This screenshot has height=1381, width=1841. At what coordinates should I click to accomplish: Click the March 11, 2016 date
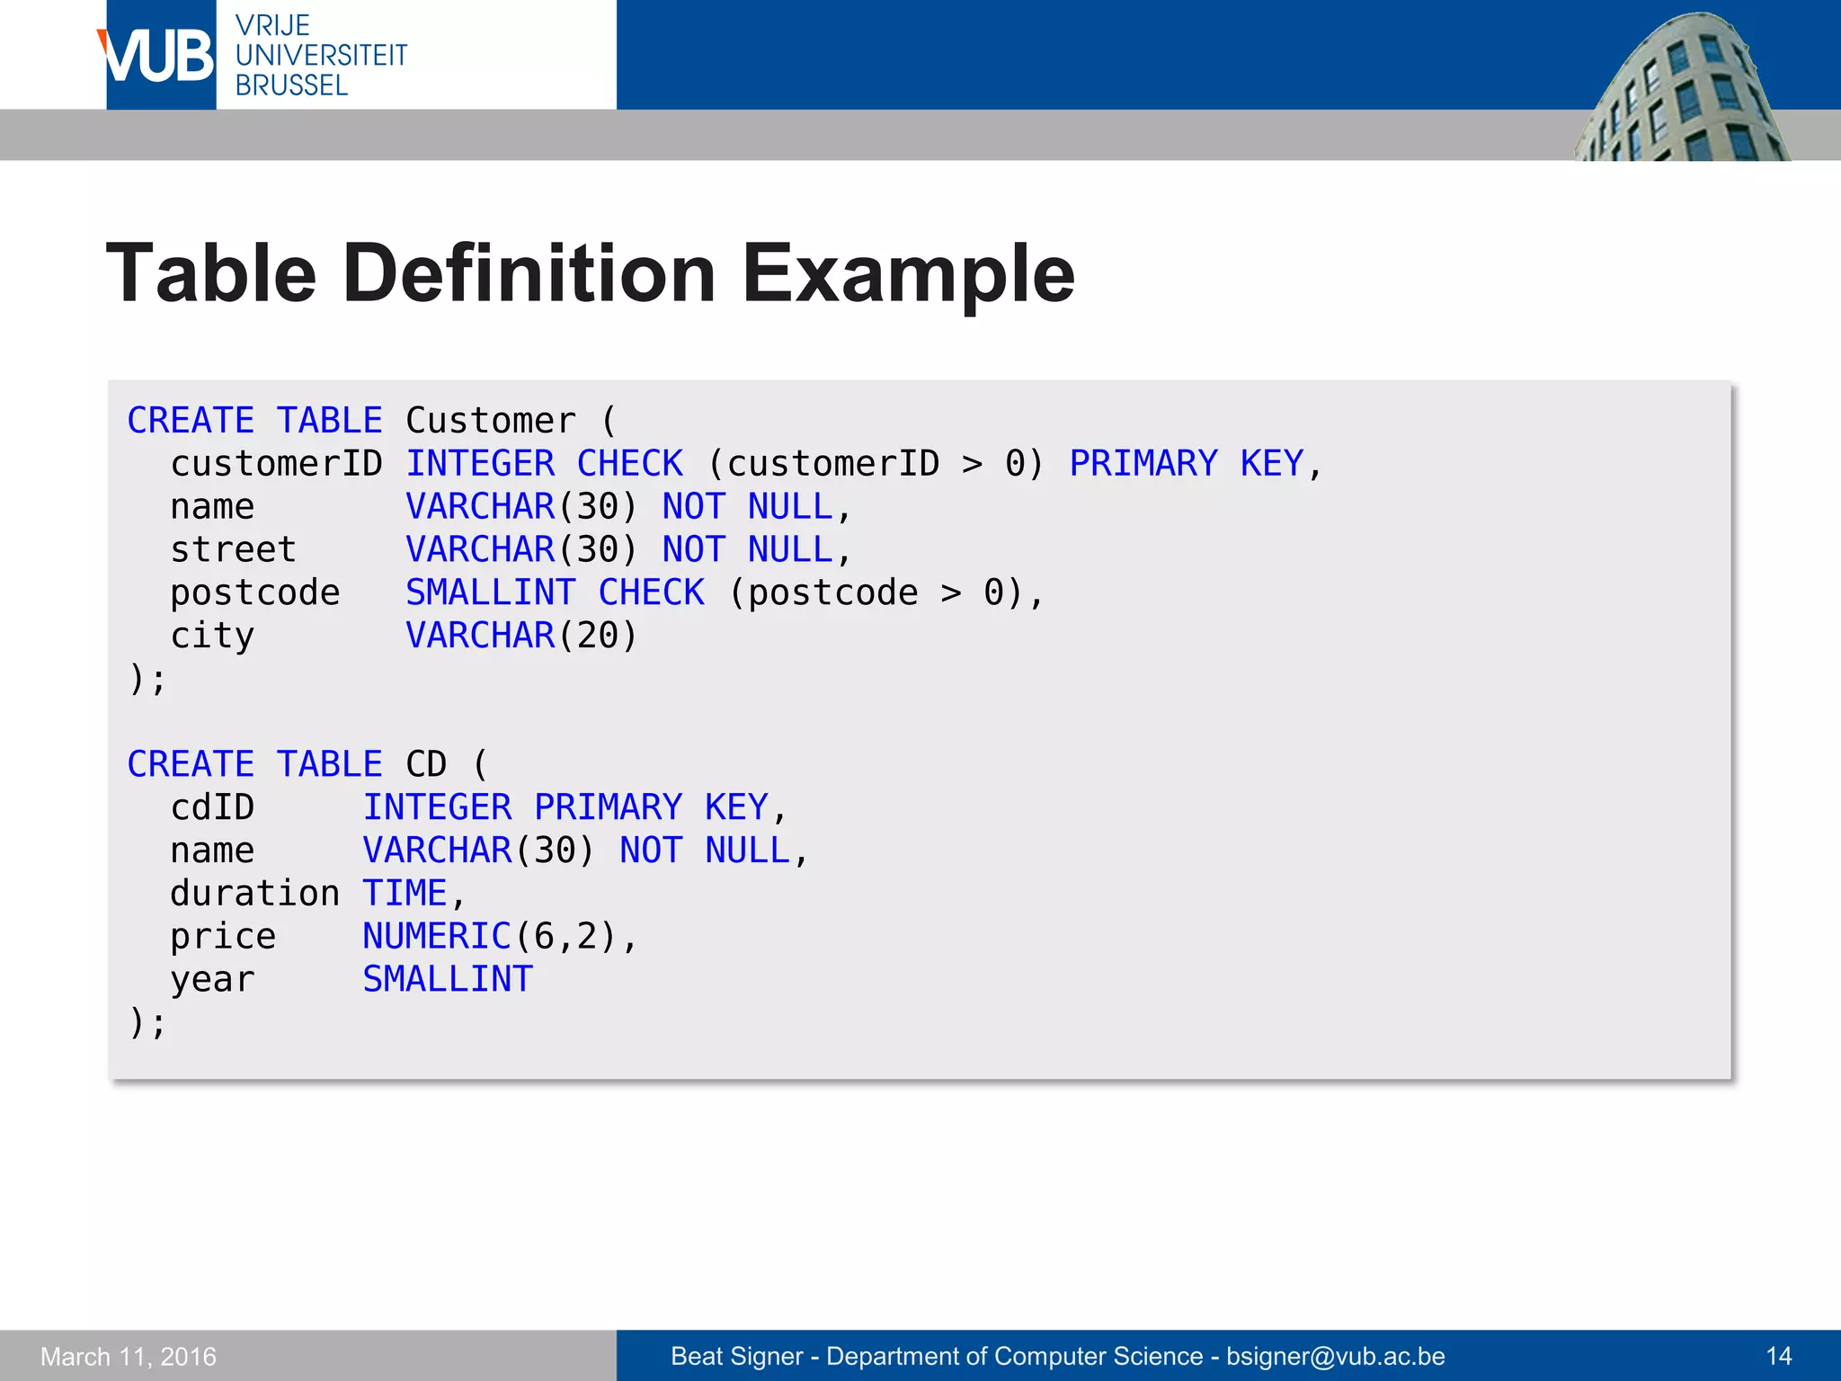coord(129,1356)
